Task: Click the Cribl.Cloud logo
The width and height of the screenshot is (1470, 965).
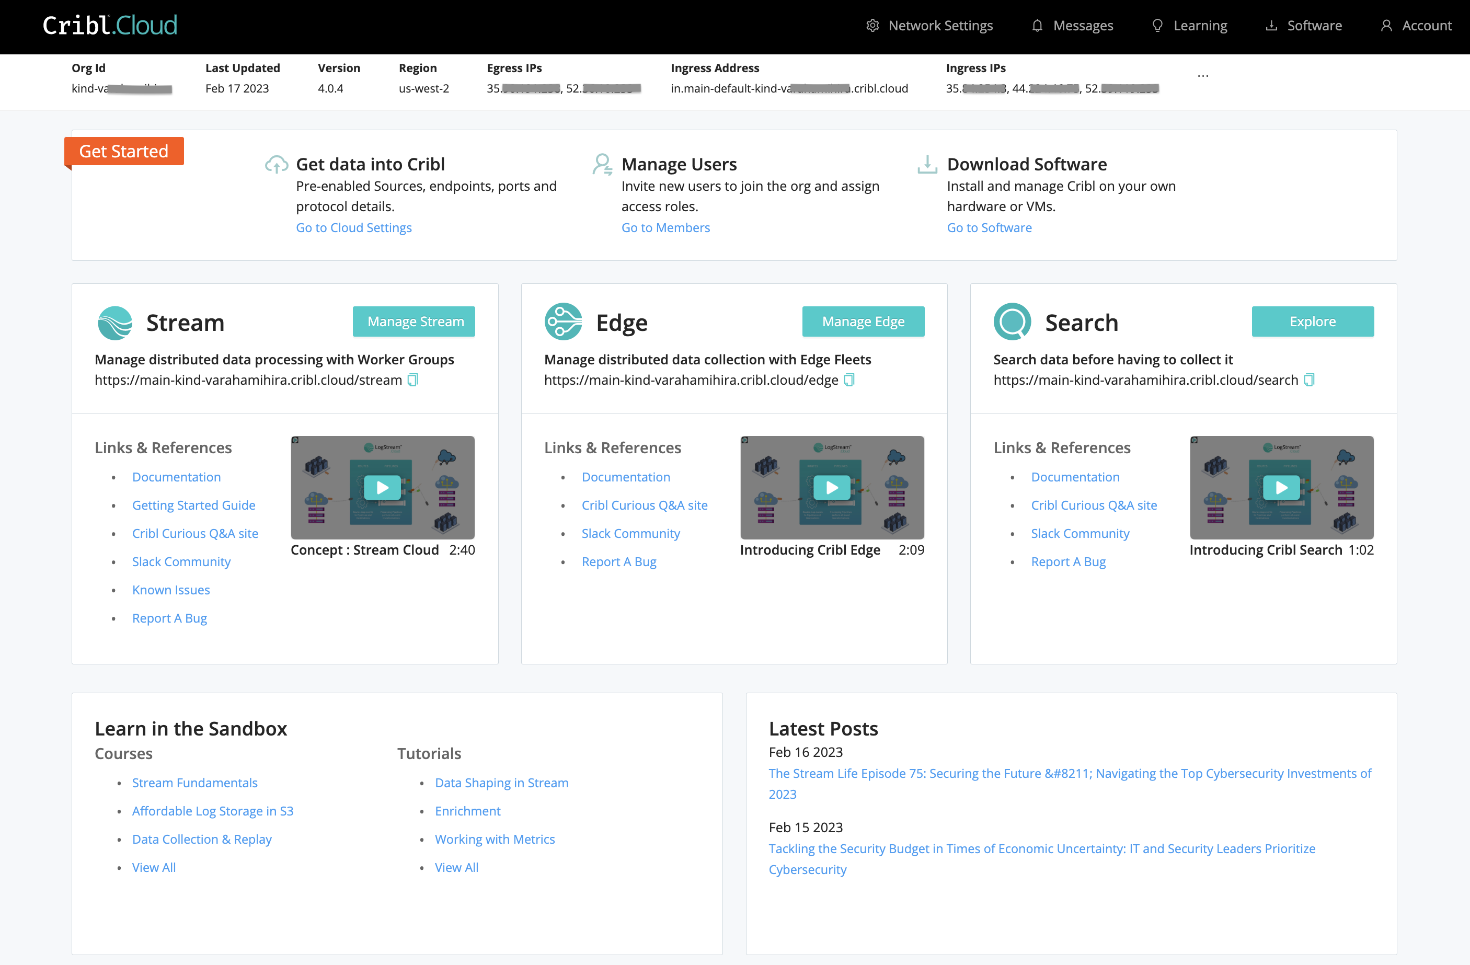Action: (110, 25)
